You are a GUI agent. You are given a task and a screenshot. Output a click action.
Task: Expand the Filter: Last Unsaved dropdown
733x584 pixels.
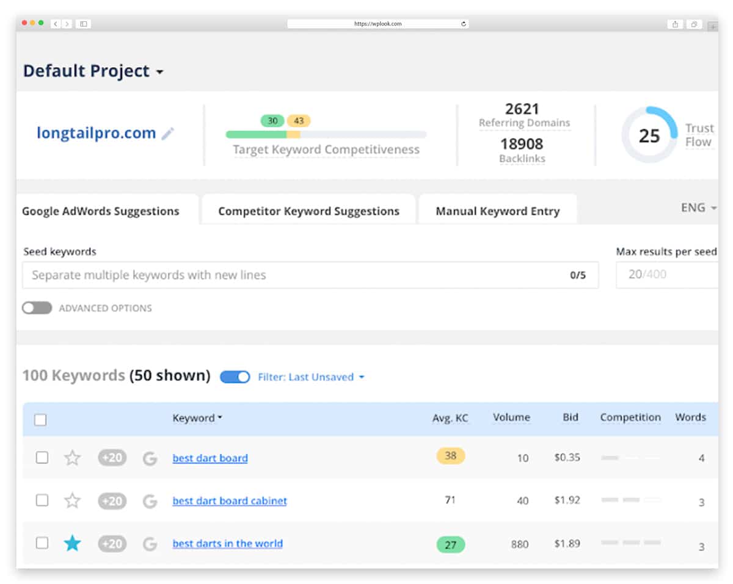311,377
